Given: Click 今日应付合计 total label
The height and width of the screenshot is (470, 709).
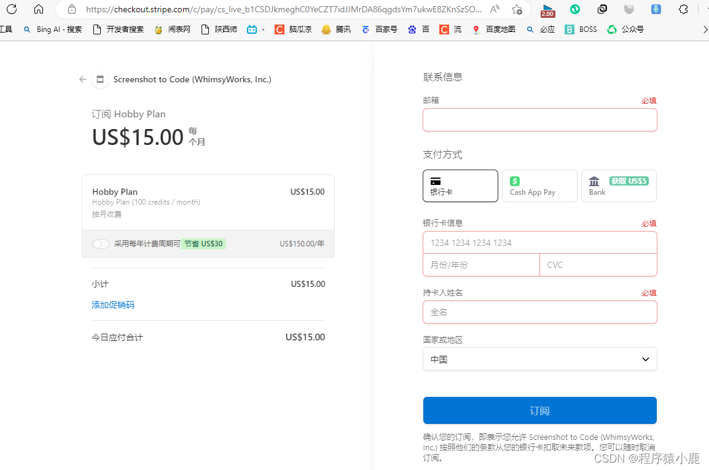Looking at the screenshot, I should pos(117,337).
